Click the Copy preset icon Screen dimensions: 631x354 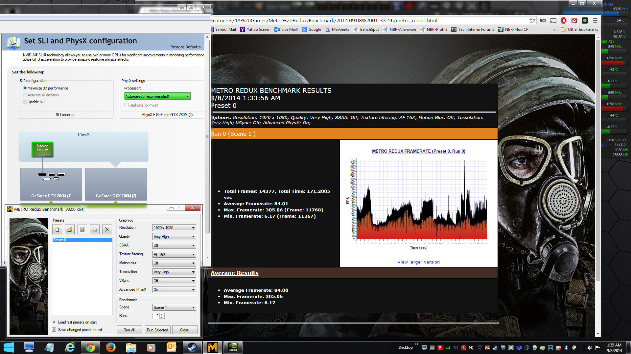[x=95, y=229]
